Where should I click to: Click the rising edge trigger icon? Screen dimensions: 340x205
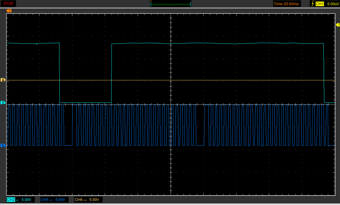(312, 4)
